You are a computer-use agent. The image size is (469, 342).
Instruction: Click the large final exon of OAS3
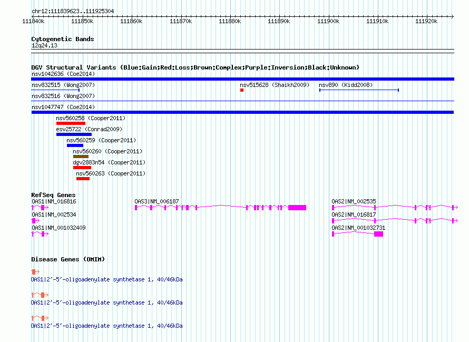point(297,208)
